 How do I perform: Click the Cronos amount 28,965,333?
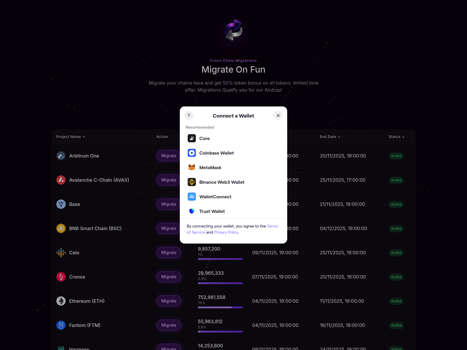211,273
